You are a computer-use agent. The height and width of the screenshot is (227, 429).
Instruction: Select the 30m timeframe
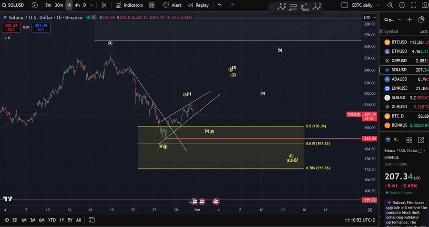59,5
